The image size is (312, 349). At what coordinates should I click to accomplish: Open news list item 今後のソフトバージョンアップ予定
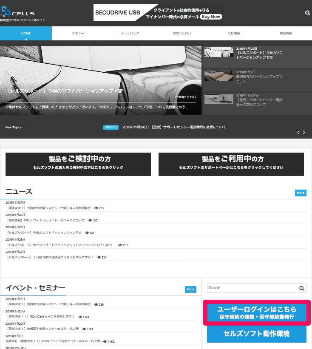click(x=44, y=233)
